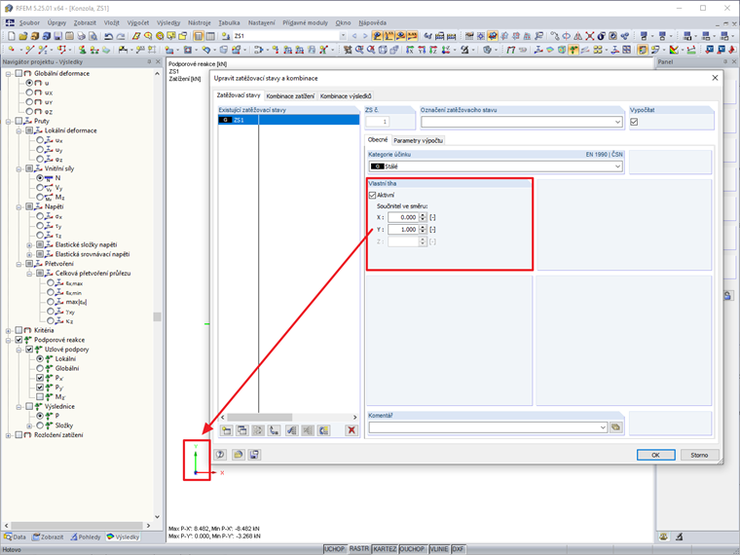Image resolution: width=740 pixels, height=555 pixels.
Task: Toggle UCHOP snap in status bar
Action: [x=334, y=549]
